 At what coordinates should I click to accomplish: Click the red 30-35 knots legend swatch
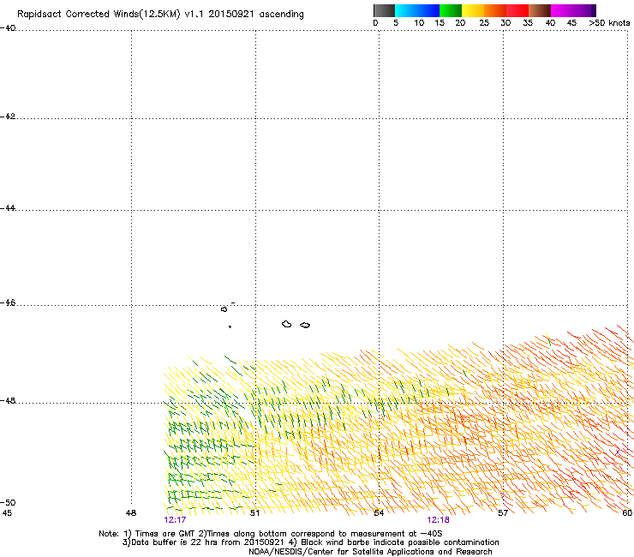tap(517, 10)
